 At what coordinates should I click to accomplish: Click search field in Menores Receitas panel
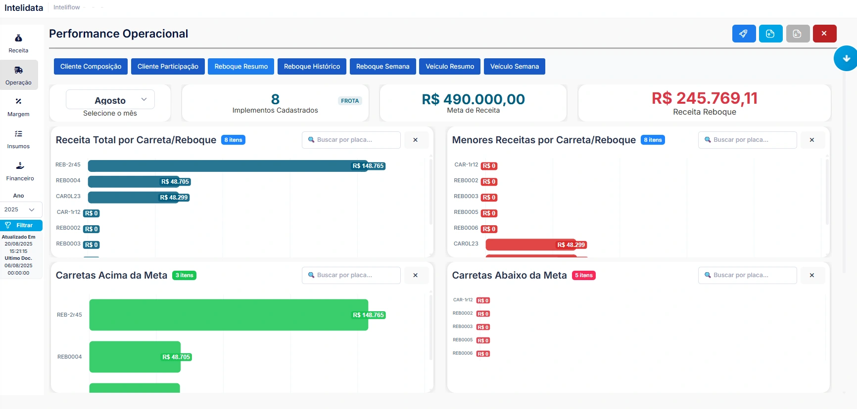click(747, 140)
